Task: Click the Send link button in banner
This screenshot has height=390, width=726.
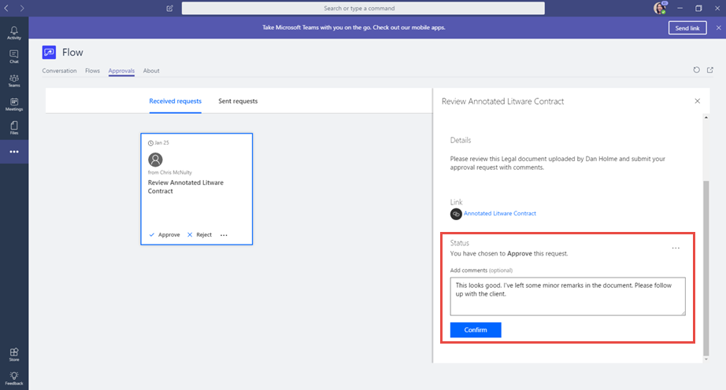Action: [x=687, y=28]
